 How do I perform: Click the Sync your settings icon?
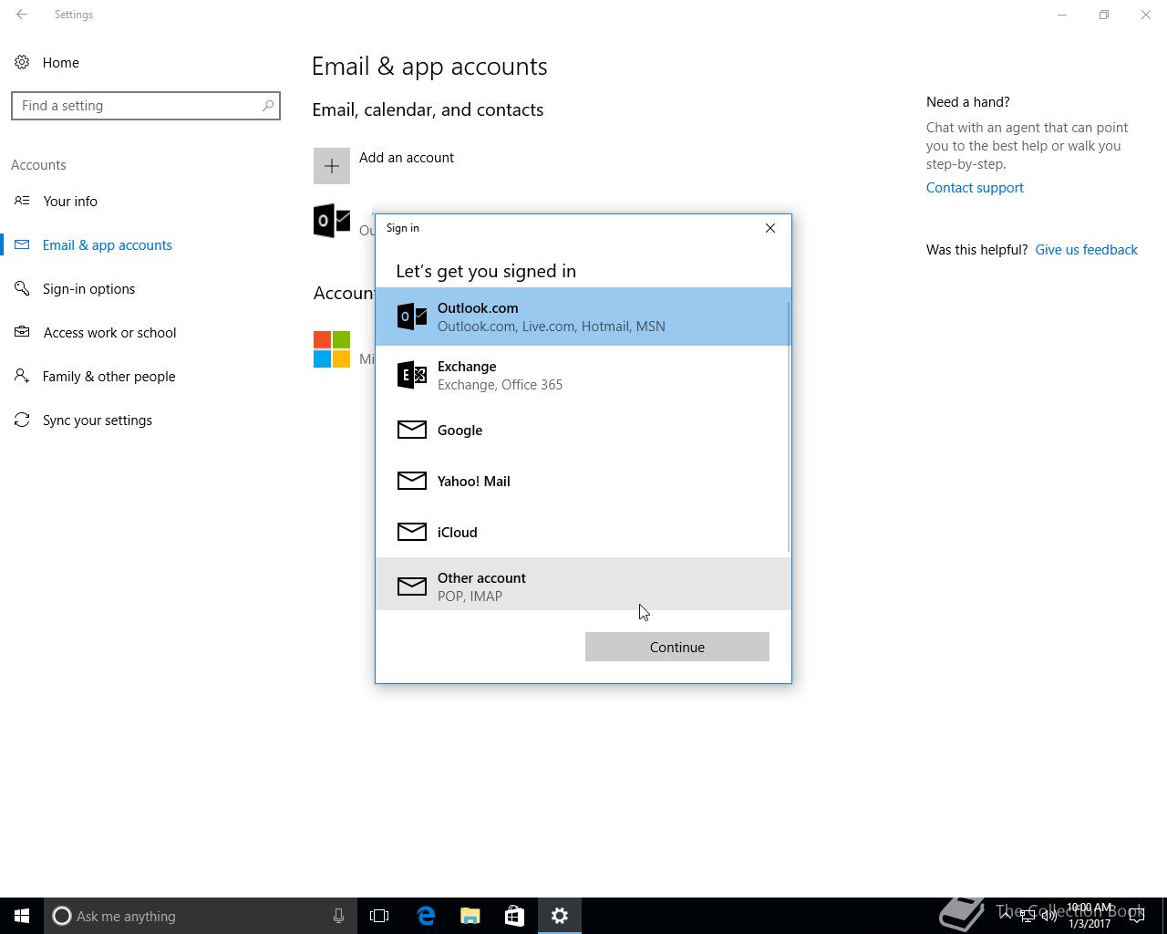[x=22, y=420]
